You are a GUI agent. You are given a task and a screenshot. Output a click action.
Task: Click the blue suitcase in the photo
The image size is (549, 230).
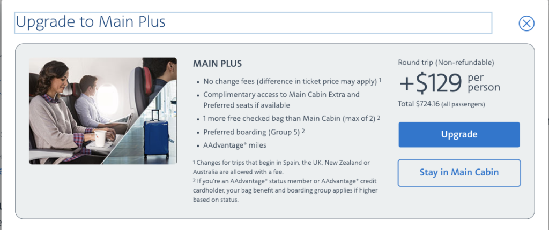[x=156, y=136]
